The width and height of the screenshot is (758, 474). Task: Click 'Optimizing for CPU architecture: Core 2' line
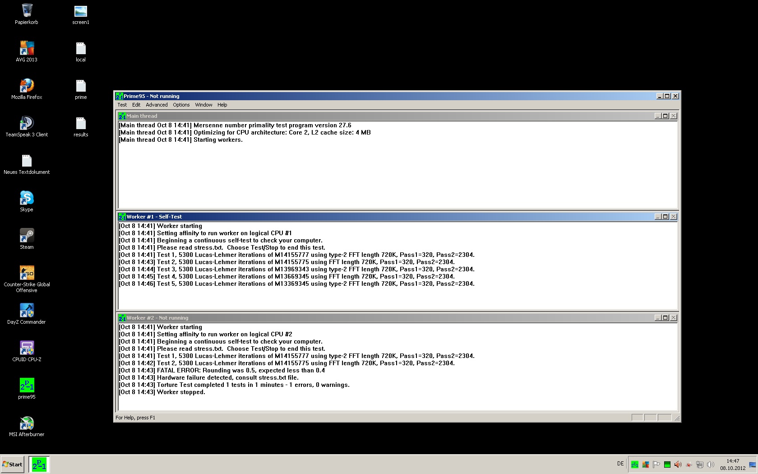coord(245,133)
